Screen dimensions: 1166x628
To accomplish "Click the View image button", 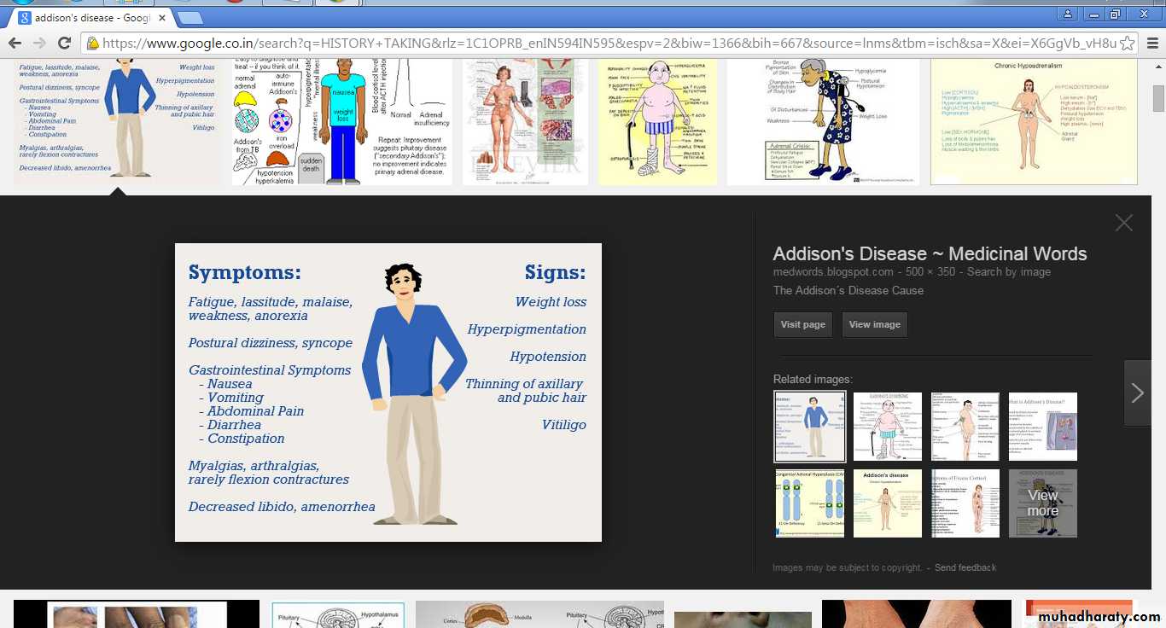I will [x=874, y=324].
